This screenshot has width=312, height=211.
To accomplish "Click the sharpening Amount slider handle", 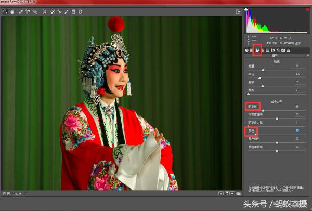I will [263, 70].
